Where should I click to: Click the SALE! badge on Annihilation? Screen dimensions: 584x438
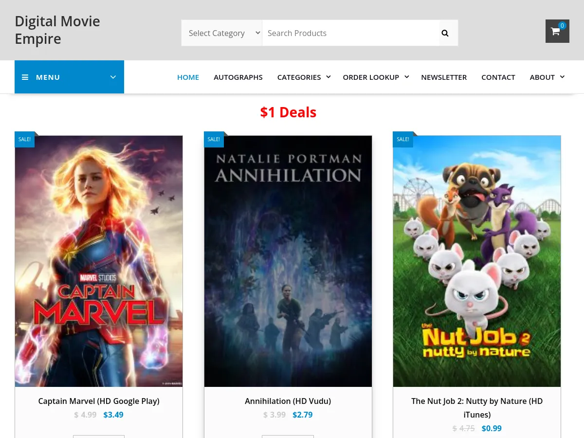(213, 139)
